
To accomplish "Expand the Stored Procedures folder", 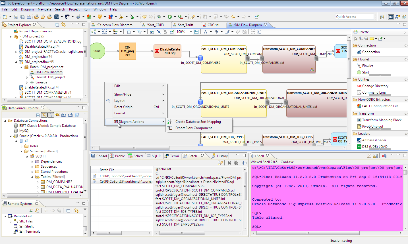I will tap(32, 172).
